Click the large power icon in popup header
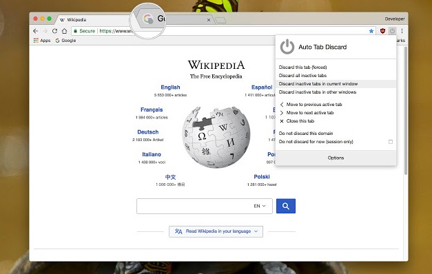Image resolution: width=432 pixels, height=274 pixels. click(287, 47)
